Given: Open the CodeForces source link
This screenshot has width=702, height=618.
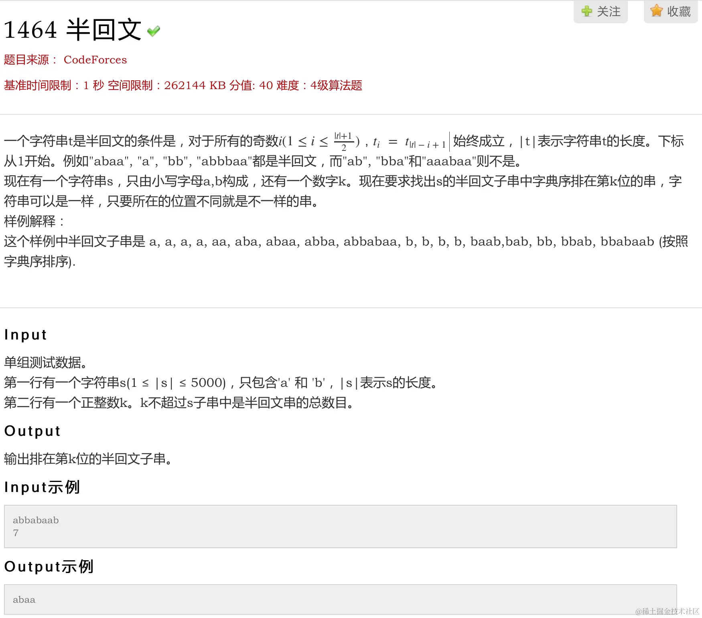Looking at the screenshot, I should point(95,60).
